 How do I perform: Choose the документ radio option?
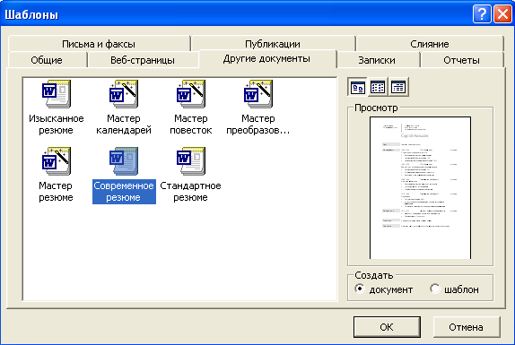click(360, 289)
